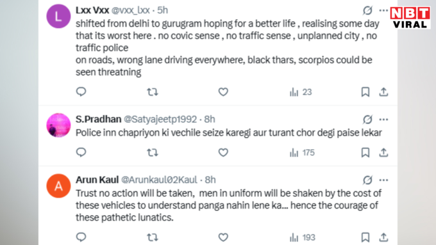This screenshot has width=436, height=245.
Task: Click the NBT Viral logo
Action: click(410, 17)
